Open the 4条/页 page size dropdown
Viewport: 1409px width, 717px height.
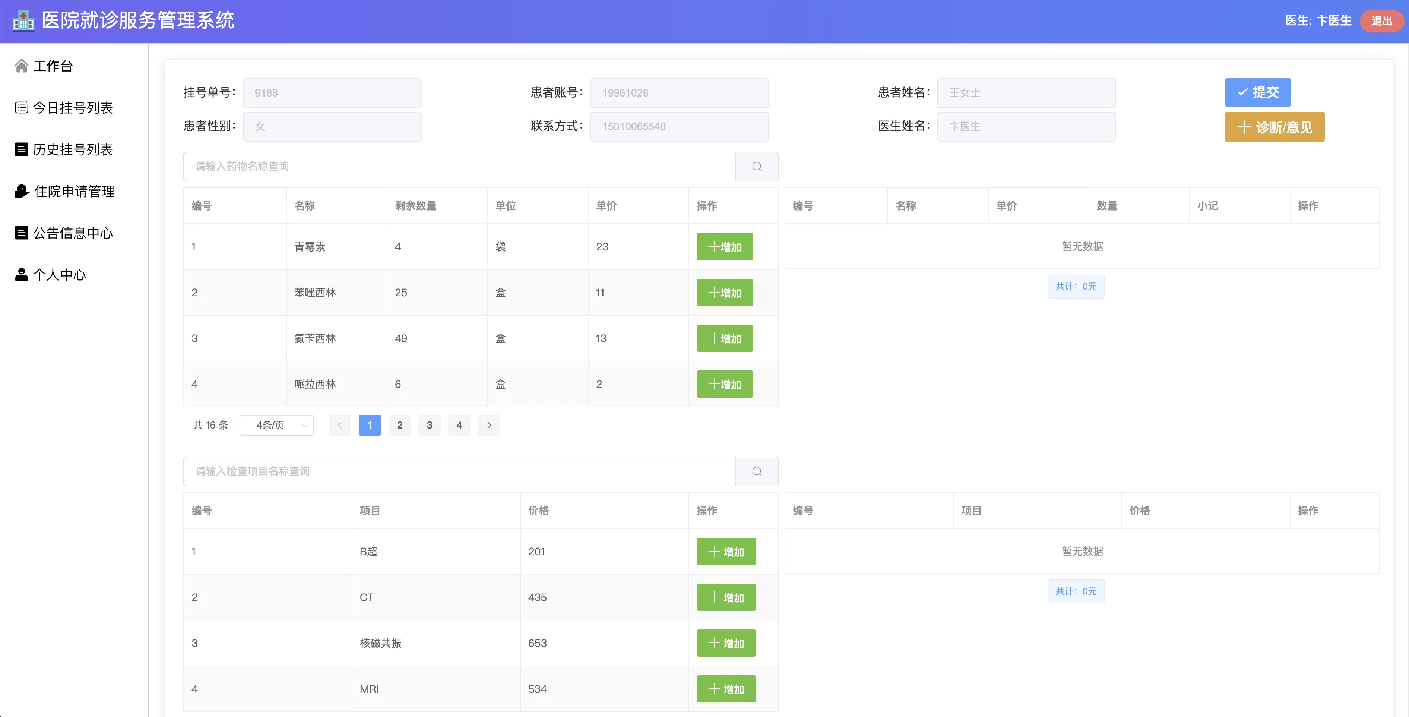coord(277,425)
